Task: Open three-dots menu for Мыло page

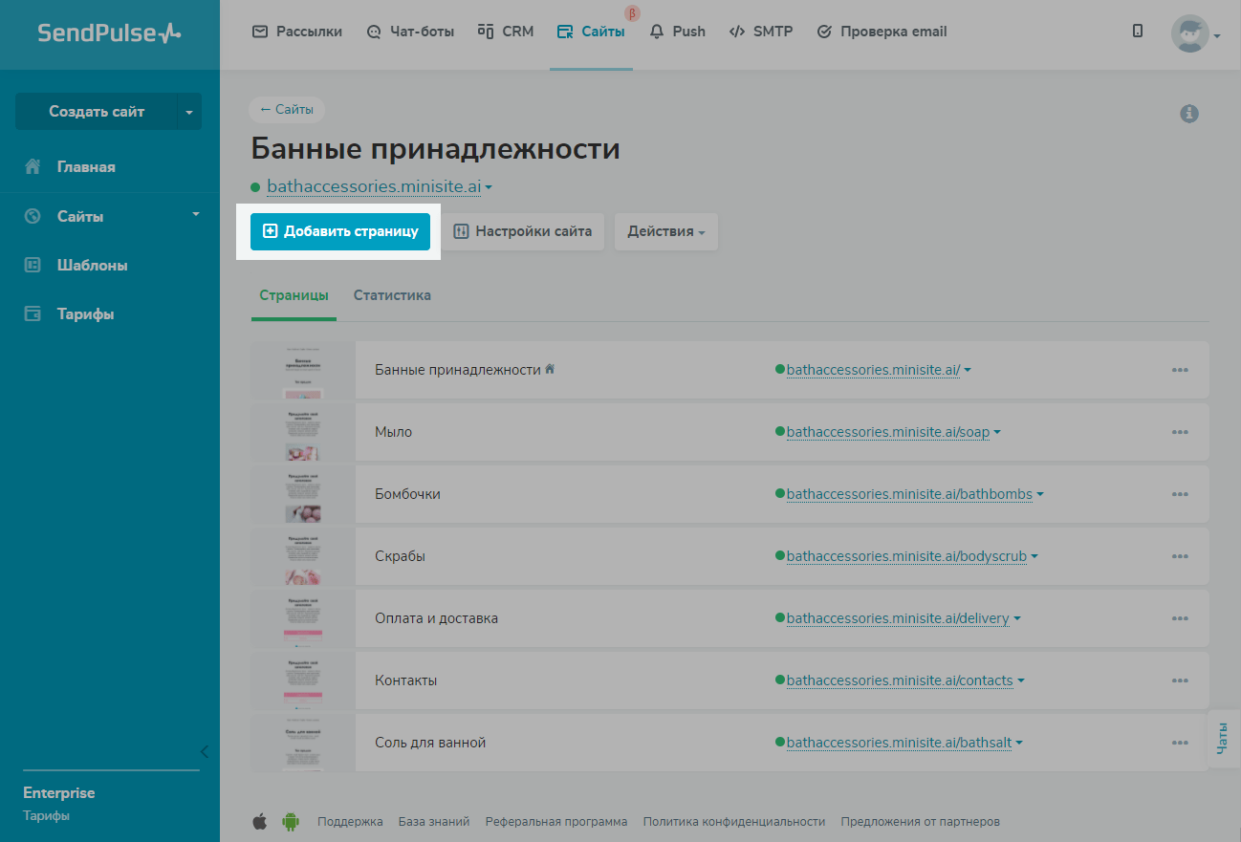Action: (1179, 432)
